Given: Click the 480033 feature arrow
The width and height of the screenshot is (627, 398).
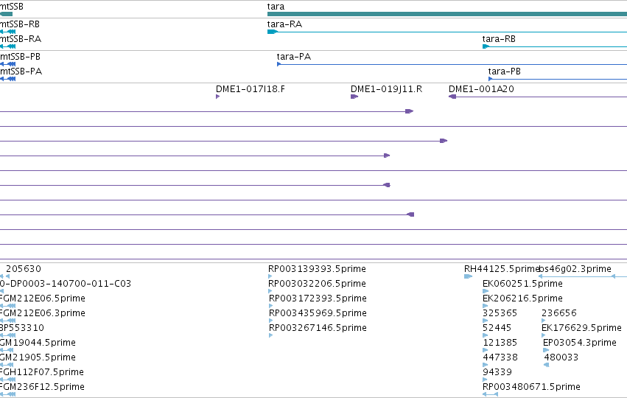Looking at the screenshot, I should pos(547,365).
